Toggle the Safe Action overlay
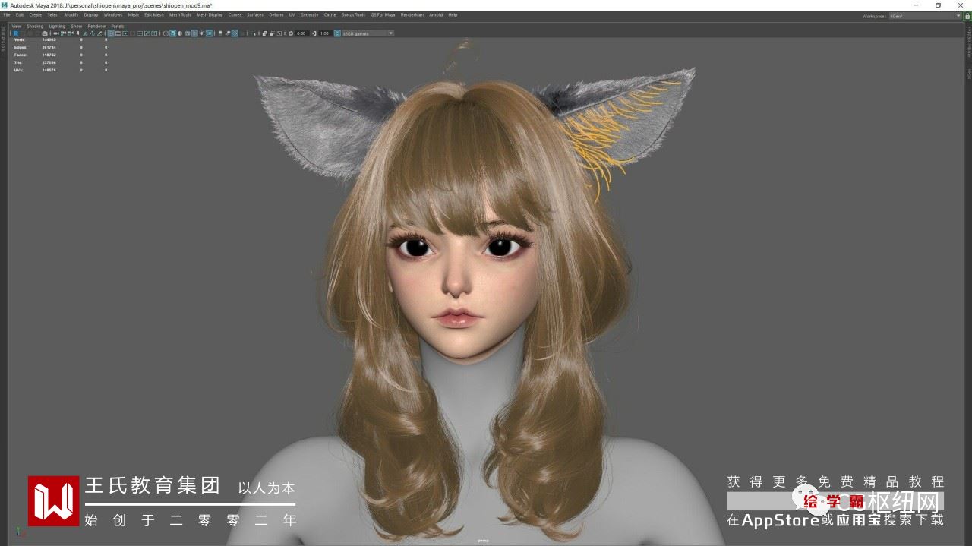Screen dimensions: 972x546 [147, 33]
